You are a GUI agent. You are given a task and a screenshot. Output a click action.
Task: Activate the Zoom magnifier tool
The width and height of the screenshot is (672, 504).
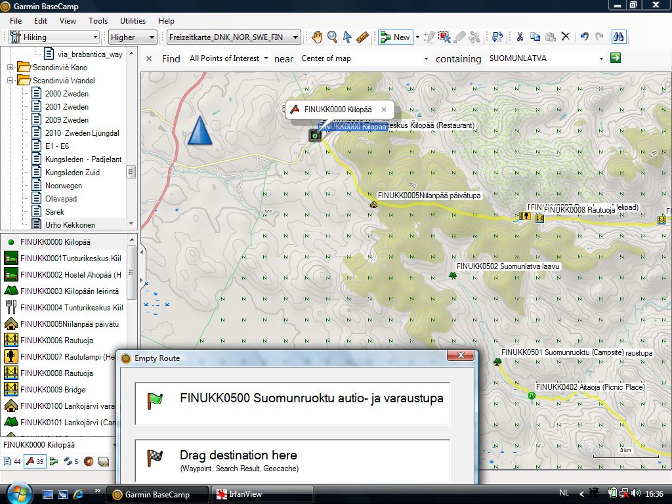(333, 37)
